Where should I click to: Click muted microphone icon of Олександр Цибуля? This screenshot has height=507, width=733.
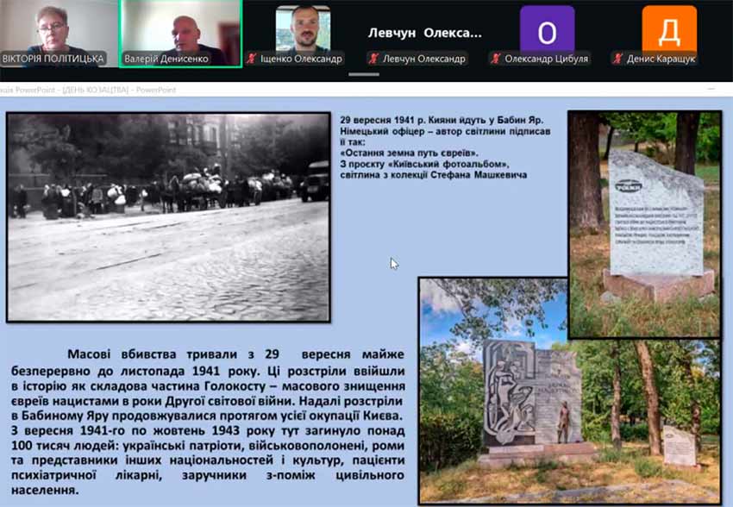coord(496,59)
